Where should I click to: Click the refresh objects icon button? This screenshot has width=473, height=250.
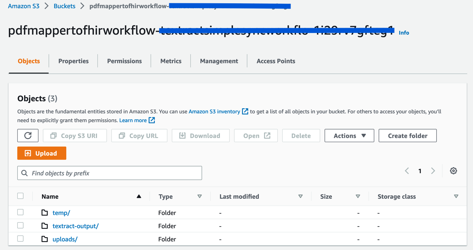pyautogui.click(x=28, y=135)
